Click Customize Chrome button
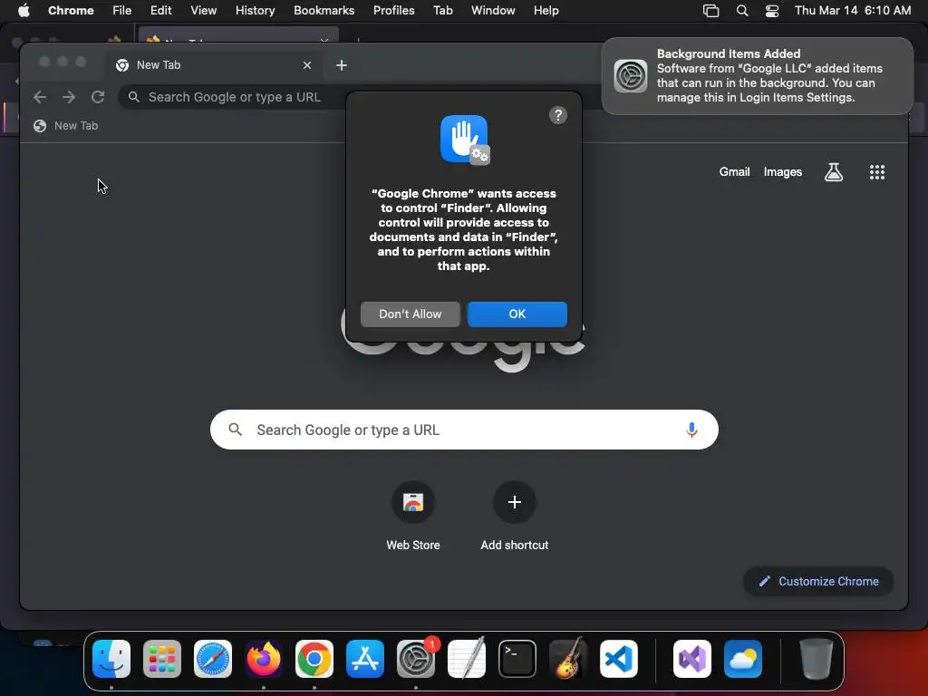This screenshot has height=696, width=928. point(818,581)
